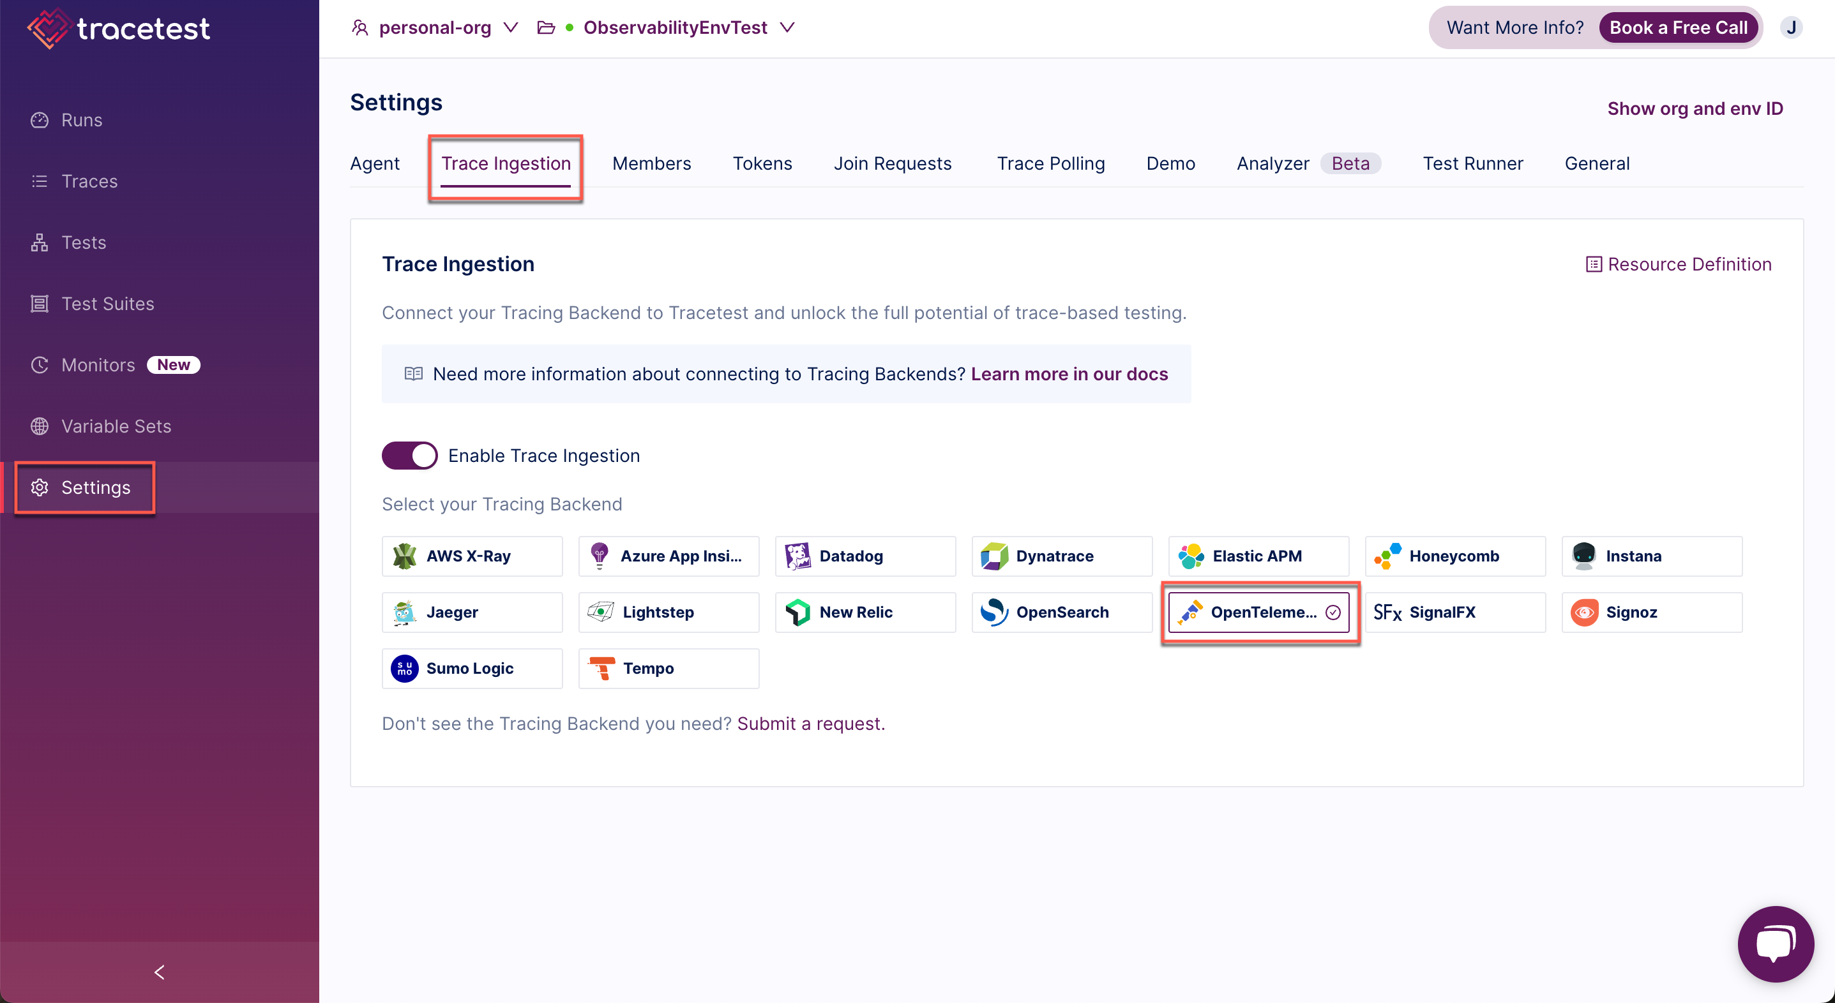
Task: Open Variable Sets in the sidebar
Action: tap(160, 426)
